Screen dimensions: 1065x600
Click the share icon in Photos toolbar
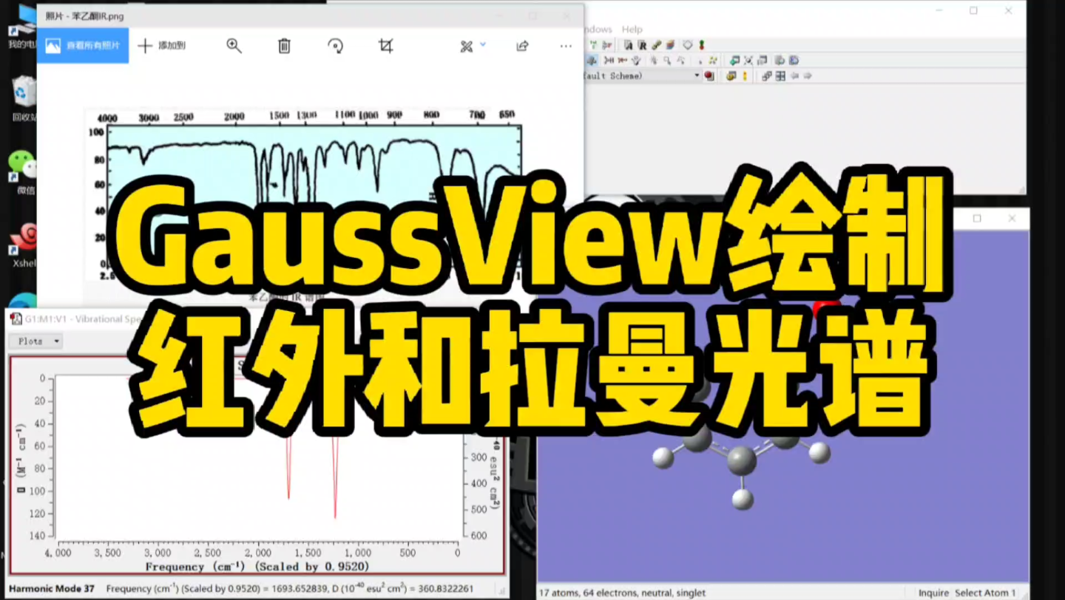(x=522, y=46)
